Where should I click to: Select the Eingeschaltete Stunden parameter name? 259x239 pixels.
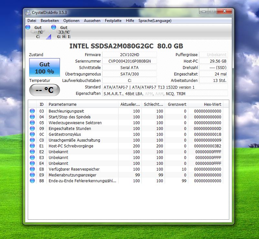coord(70,128)
